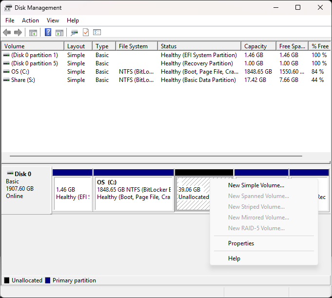Sort by the Free Spa... column header
The image size is (332, 298).
(292, 46)
